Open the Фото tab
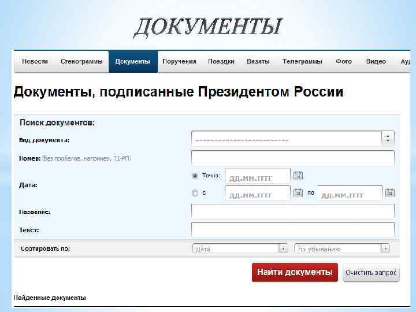 (x=344, y=62)
